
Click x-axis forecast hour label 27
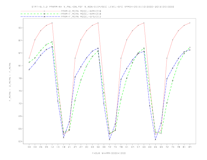pos(81,147)
